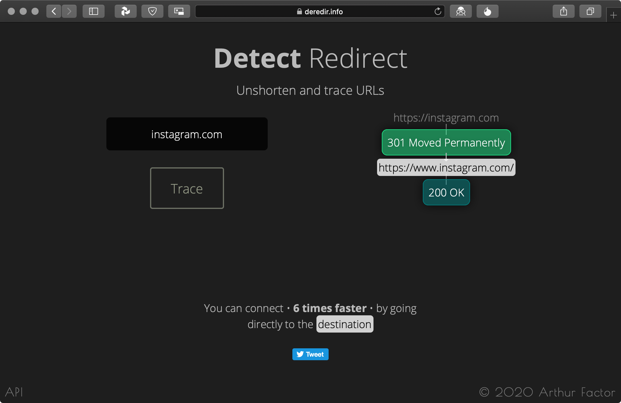The image size is (621, 403).
Task: Reload the deredir.info page
Action: coord(437,12)
